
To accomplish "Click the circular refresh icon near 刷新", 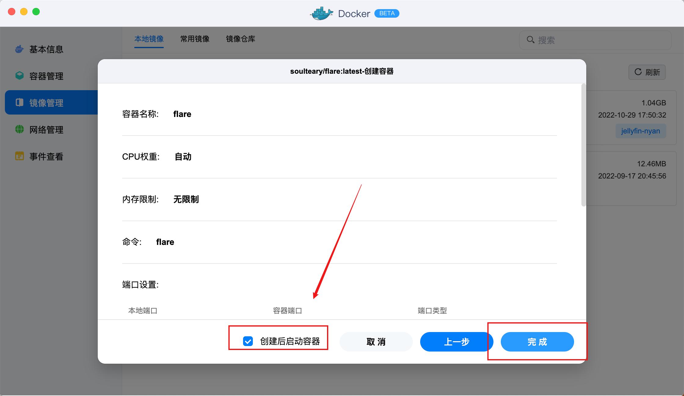I will (x=638, y=72).
